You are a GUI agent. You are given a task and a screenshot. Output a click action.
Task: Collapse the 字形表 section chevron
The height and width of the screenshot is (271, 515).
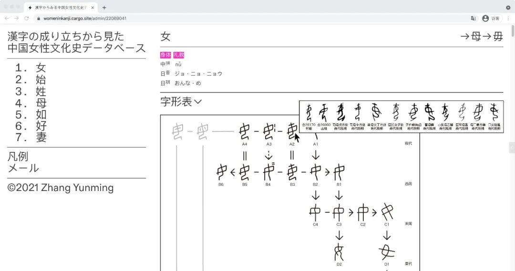coord(198,102)
